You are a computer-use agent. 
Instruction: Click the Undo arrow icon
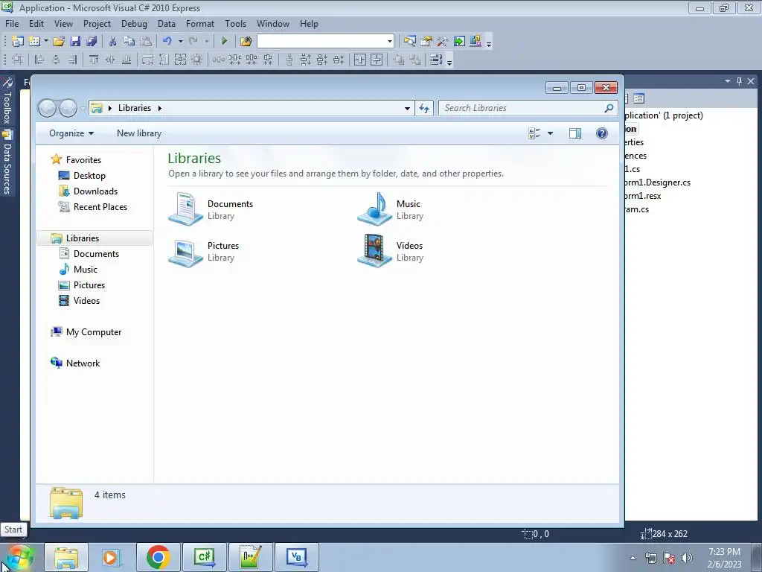coord(167,42)
